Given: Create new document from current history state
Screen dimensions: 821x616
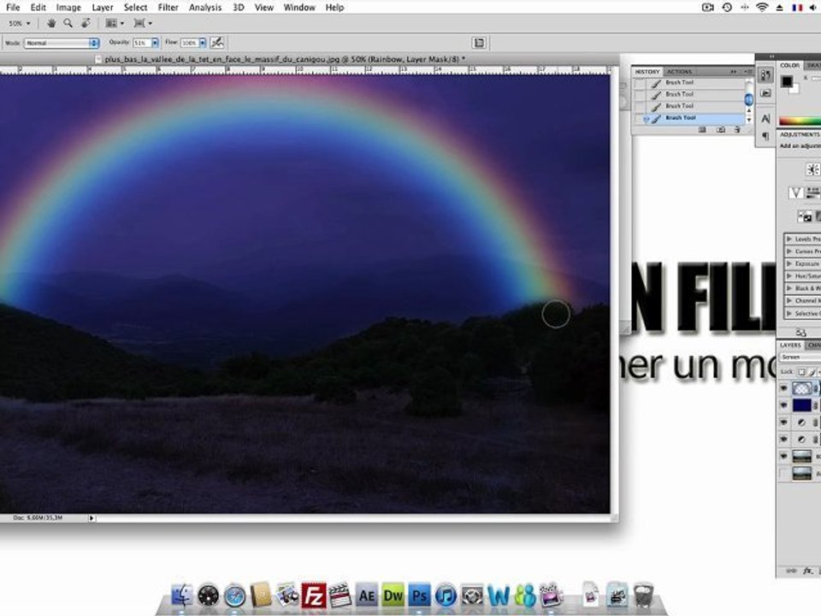Looking at the screenshot, I should tap(702, 129).
